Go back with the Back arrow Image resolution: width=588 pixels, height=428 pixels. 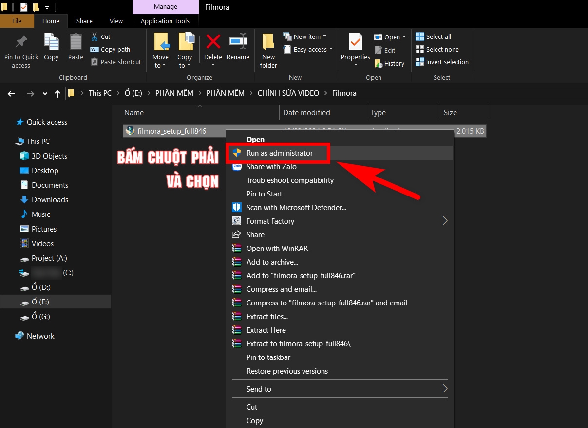click(12, 93)
